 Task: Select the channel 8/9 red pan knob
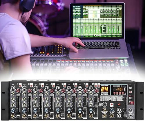(96, 91)
